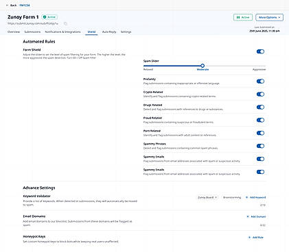Viewport: 289px width, 252px height.
Task: Switch off Spammy Phrases detection
Action: coord(260,146)
